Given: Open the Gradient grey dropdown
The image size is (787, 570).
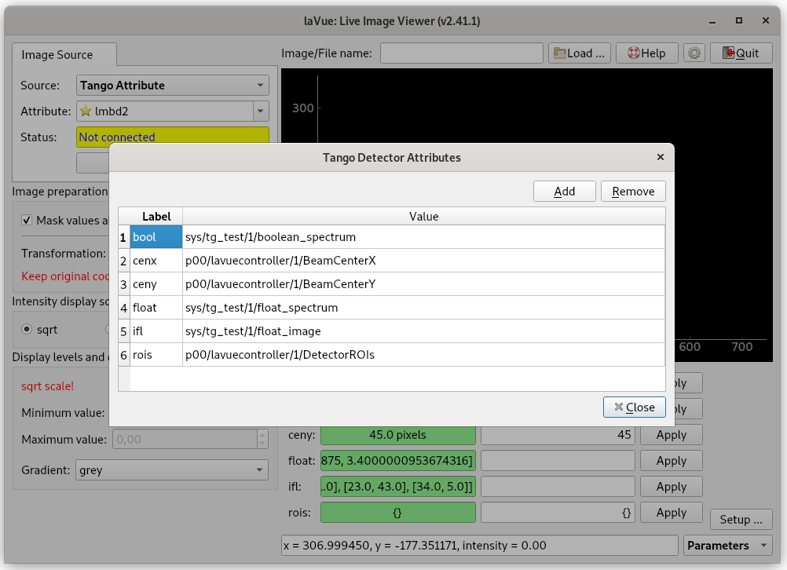Looking at the screenshot, I should (x=172, y=470).
